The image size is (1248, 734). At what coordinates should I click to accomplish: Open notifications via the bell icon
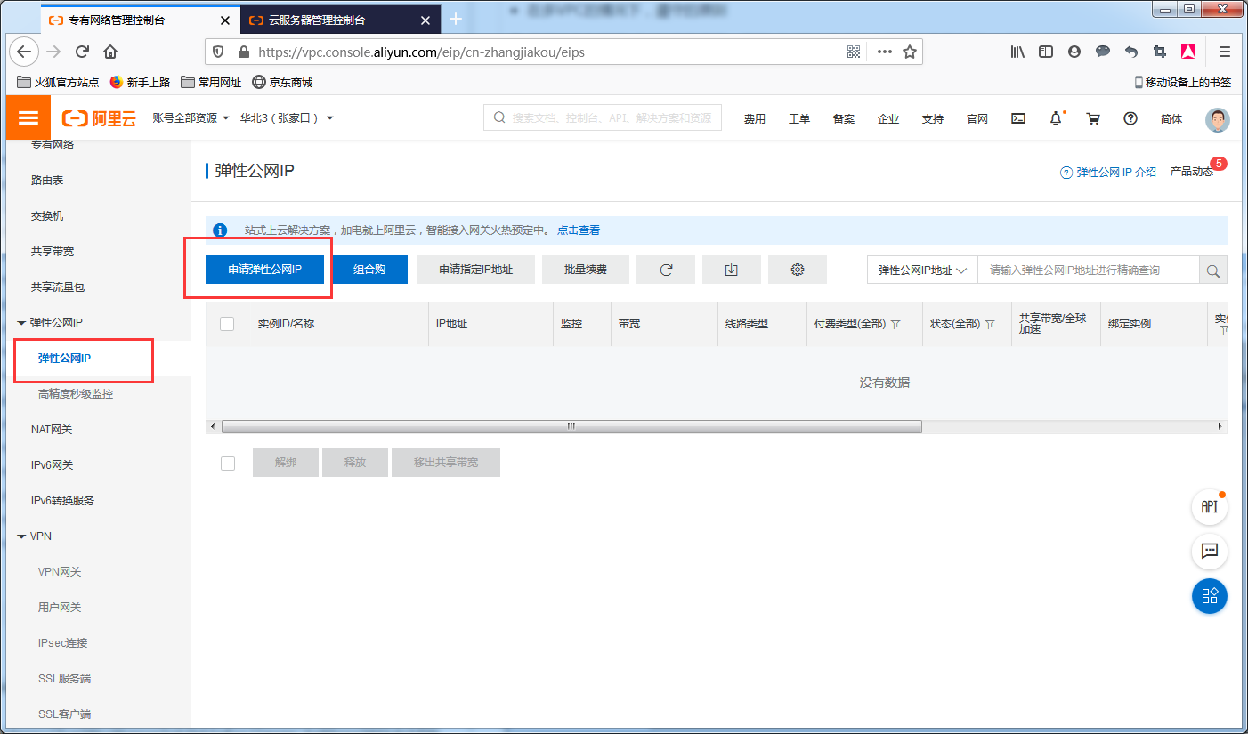point(1056,117)
